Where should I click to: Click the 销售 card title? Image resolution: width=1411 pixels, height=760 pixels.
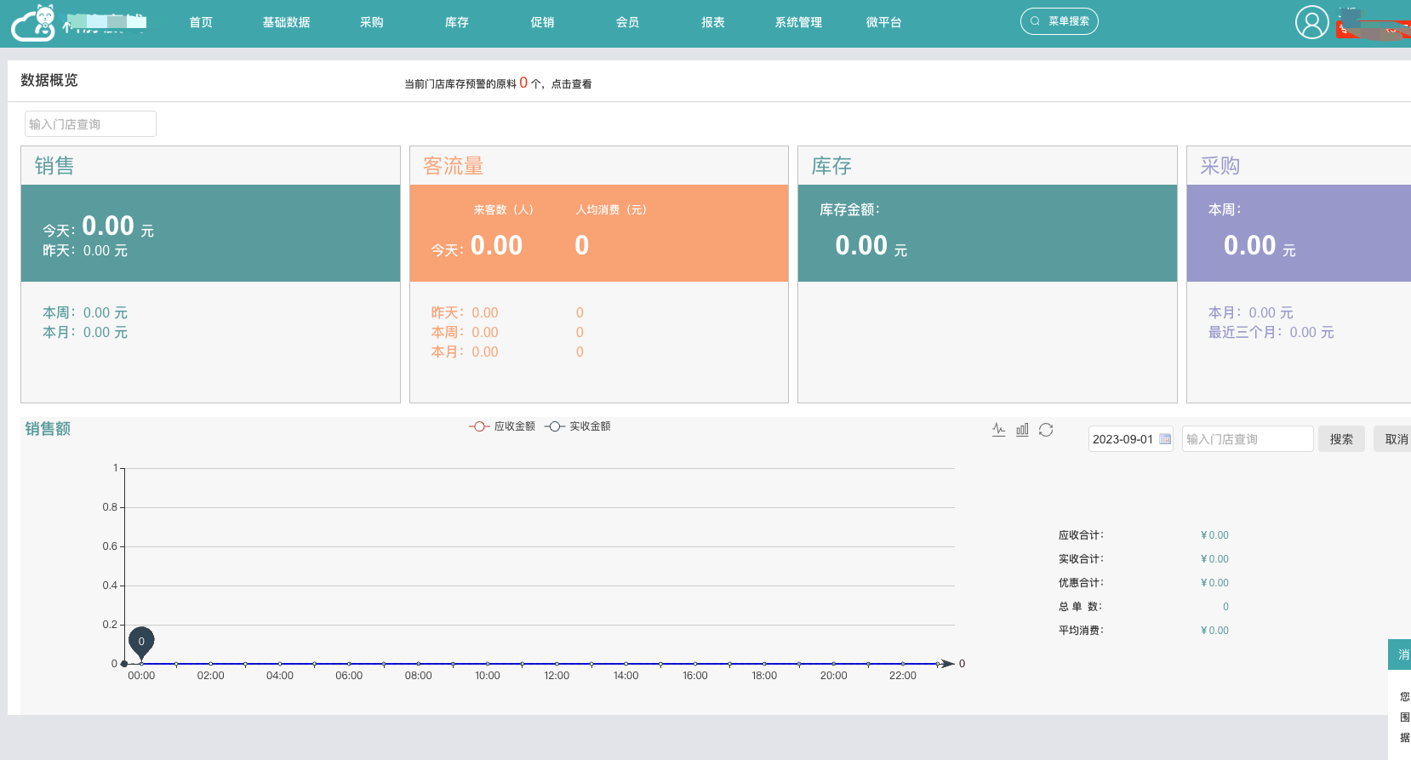tap(54, 166)
